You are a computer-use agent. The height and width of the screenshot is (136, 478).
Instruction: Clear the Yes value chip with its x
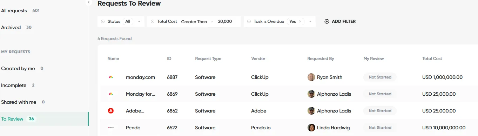[300, 21]
